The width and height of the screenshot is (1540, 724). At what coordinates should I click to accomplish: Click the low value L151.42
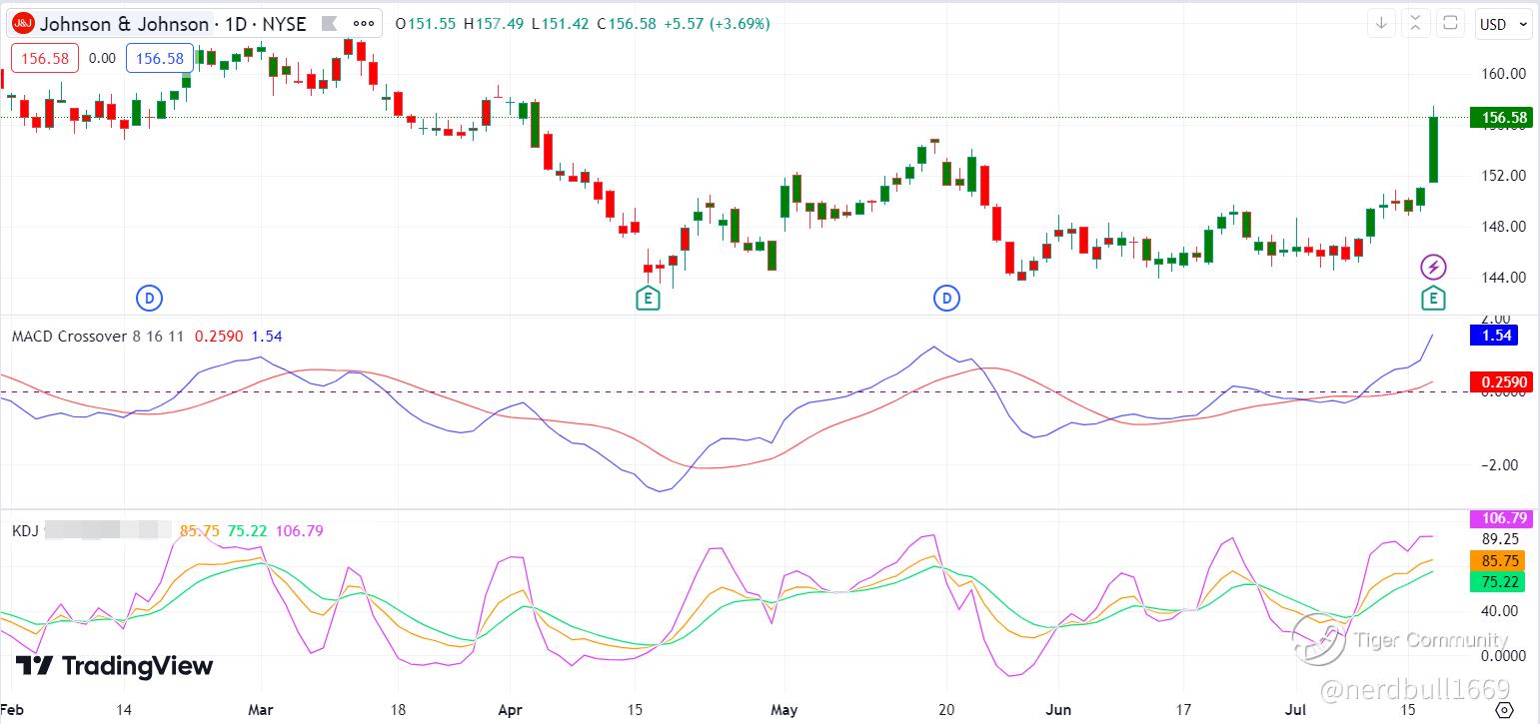click(560, 24)
